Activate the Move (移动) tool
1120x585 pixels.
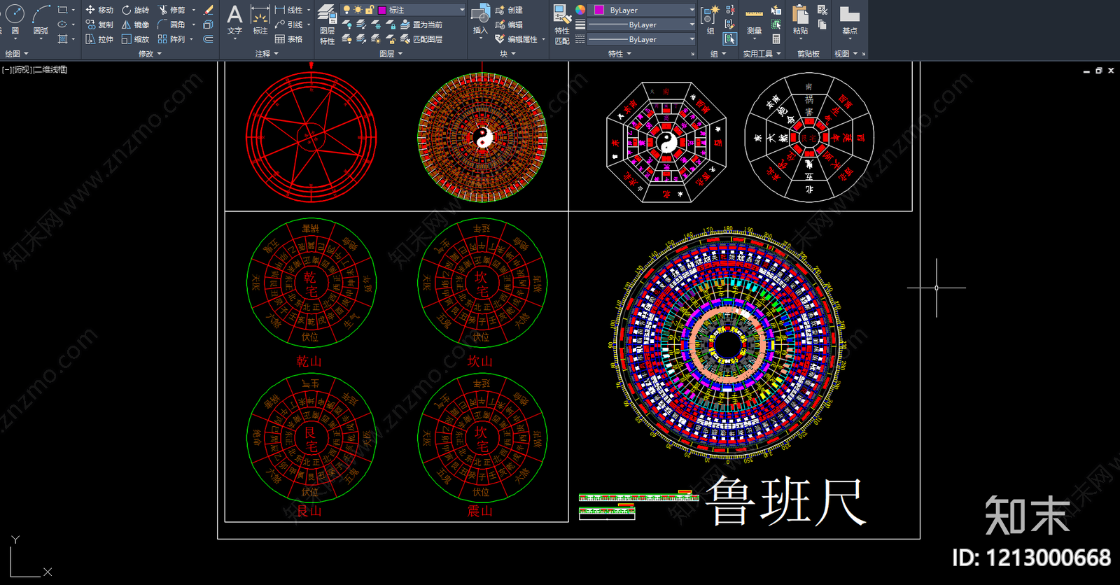click(99, 10)
